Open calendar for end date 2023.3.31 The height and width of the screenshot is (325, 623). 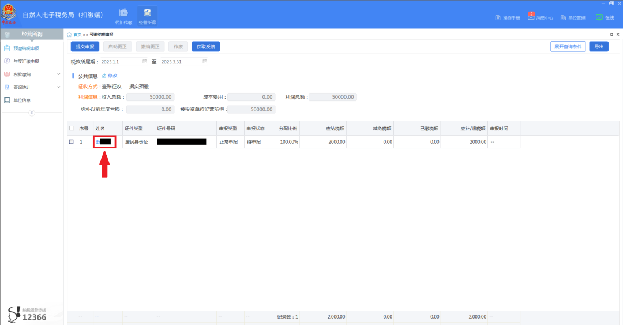(205, 62)
